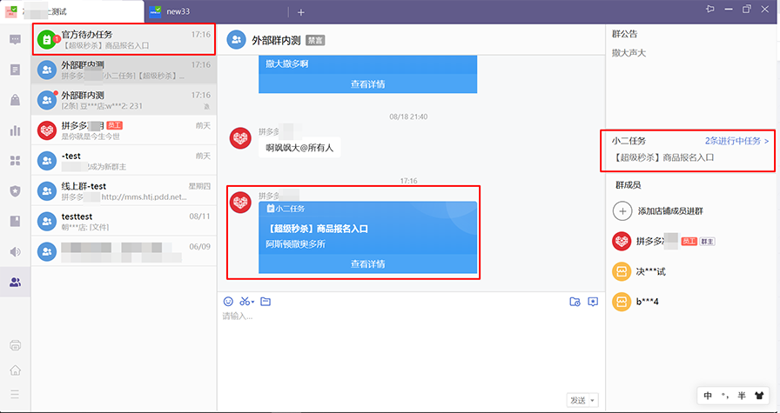Add a new tab with plus button

pyautogui.click(x=301, y=12)
